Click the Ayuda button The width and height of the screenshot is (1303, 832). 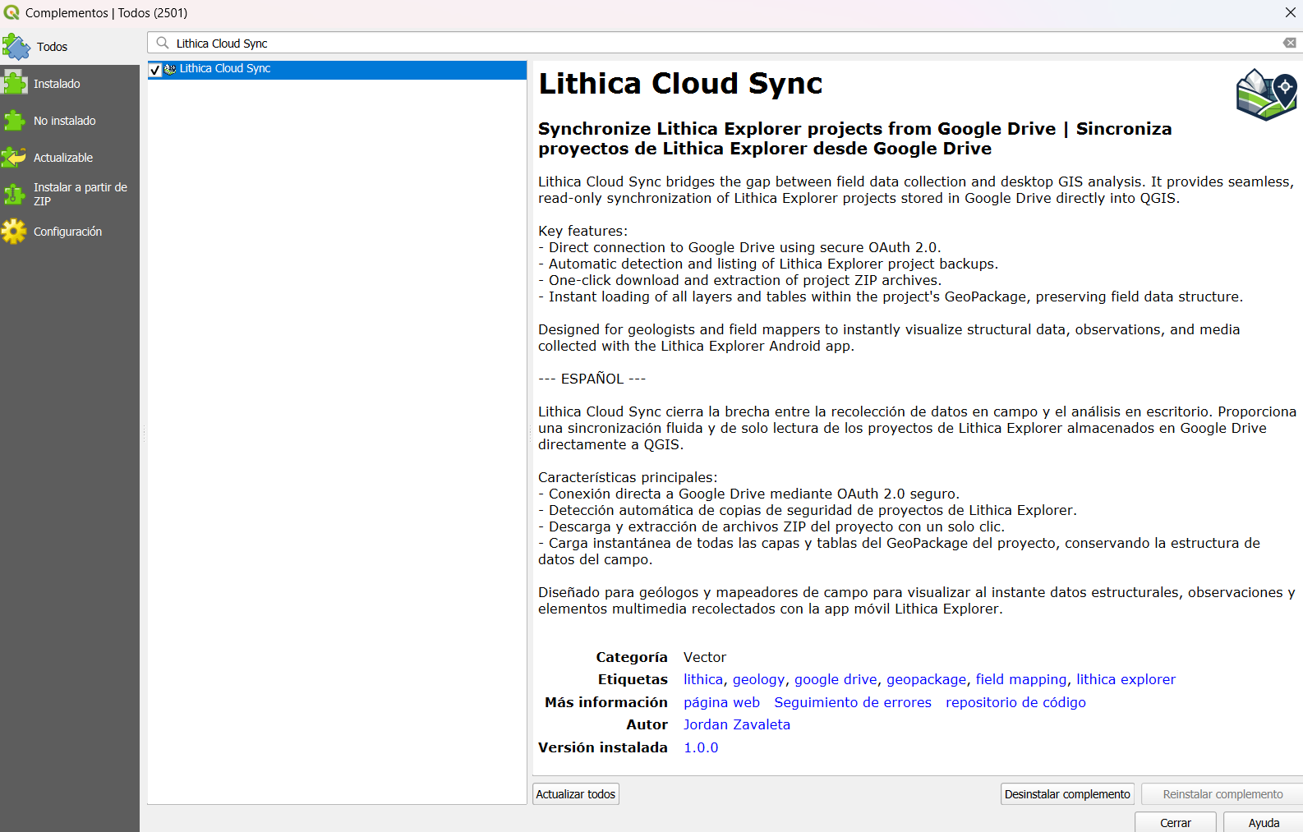pos(1264,822)
